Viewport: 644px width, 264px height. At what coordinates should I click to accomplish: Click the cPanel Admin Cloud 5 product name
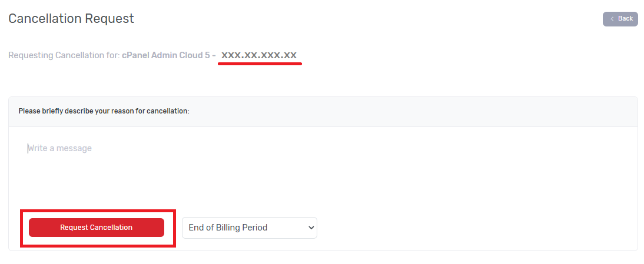click(x=165, y=55)
